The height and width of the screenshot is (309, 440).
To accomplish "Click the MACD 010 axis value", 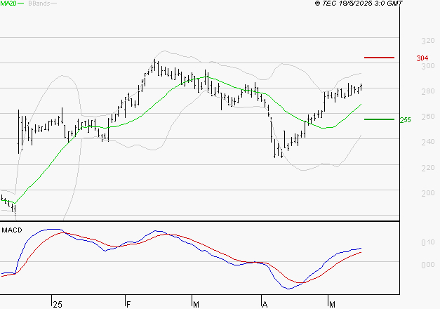I will click(x=427, y=242).
